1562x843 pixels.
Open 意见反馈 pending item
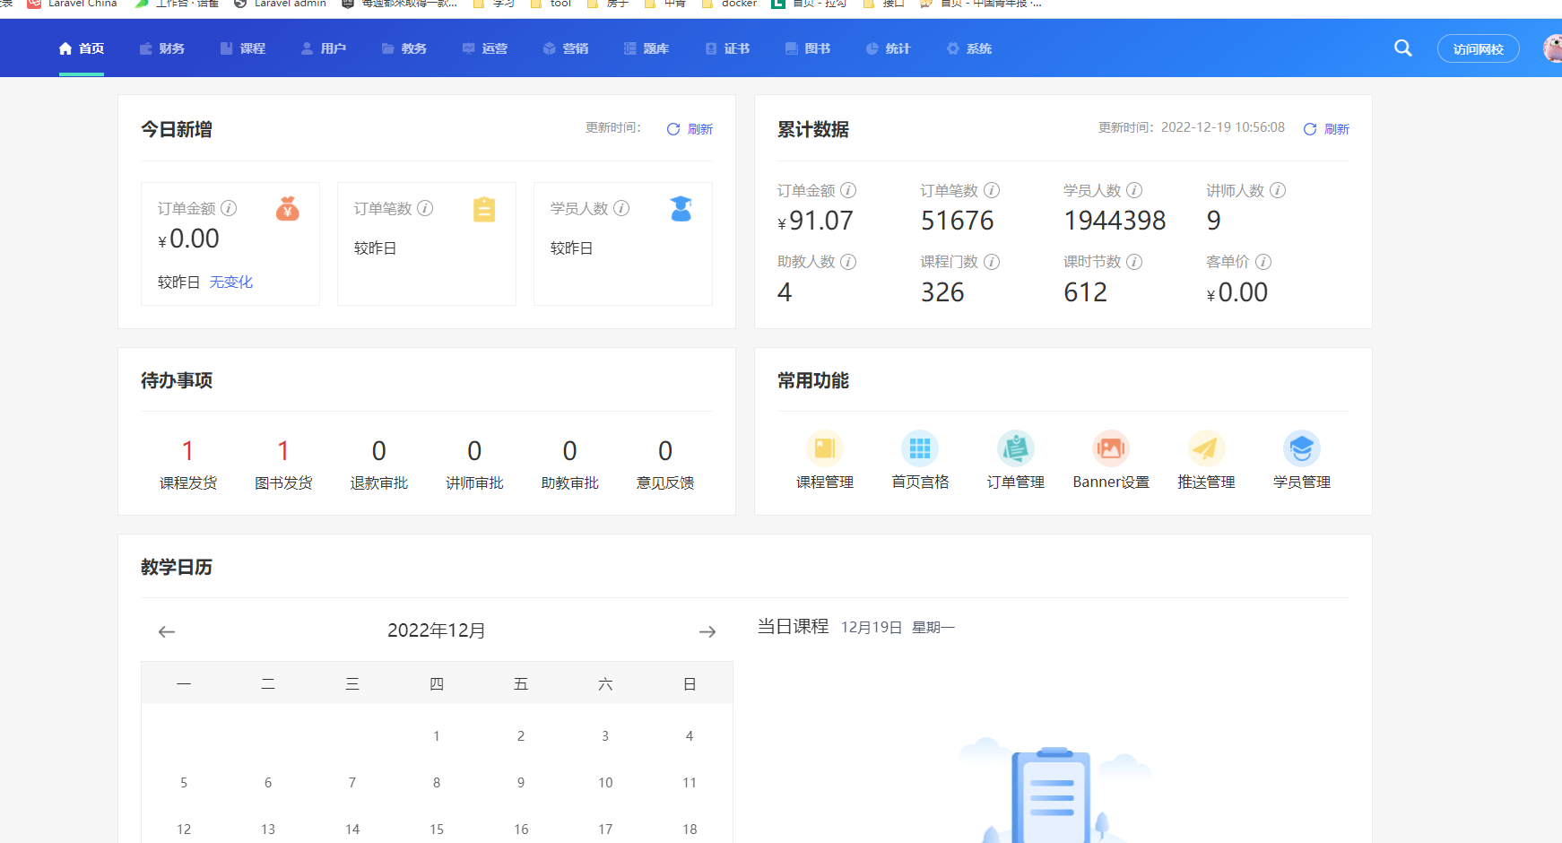665,464
